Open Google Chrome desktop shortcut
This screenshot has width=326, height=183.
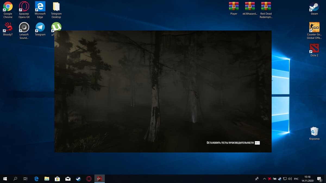click(8, 7)
